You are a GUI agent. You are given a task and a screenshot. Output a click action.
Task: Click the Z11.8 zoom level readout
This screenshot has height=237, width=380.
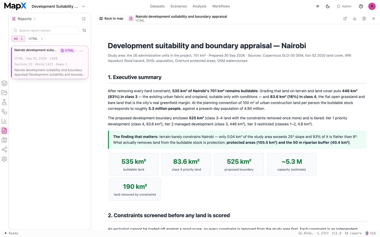(x=336, y=233)
